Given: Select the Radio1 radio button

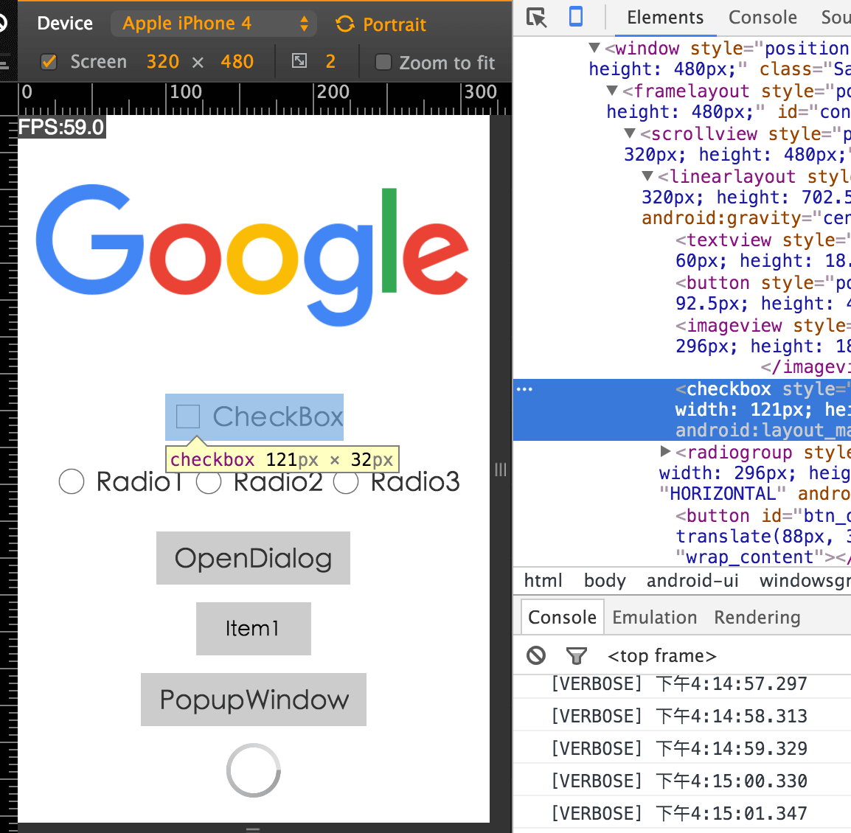Looking at the screenshot, I should tap(71, 481).
